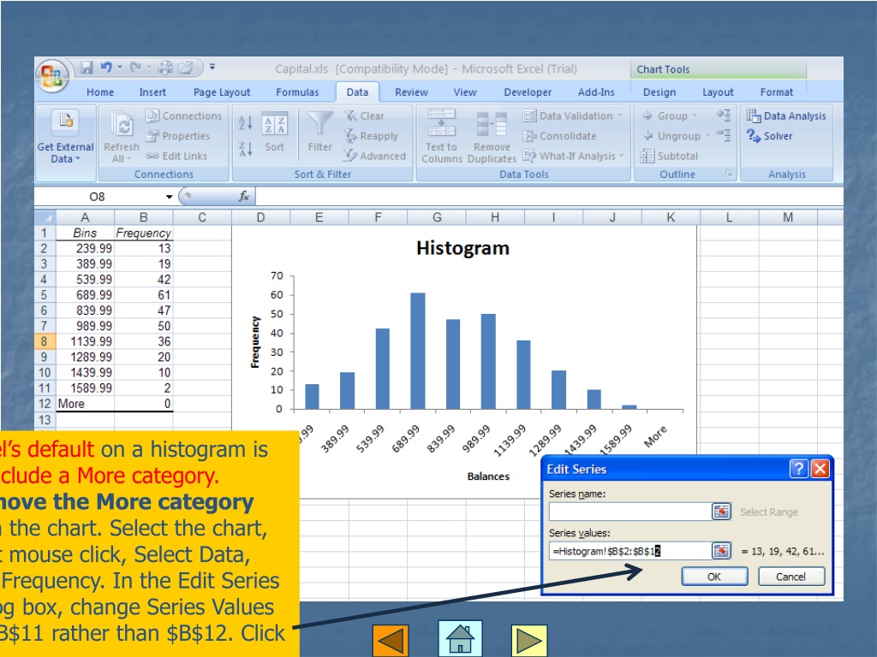
Task: Reapply the filter
Action: click(x=371, y=136)
